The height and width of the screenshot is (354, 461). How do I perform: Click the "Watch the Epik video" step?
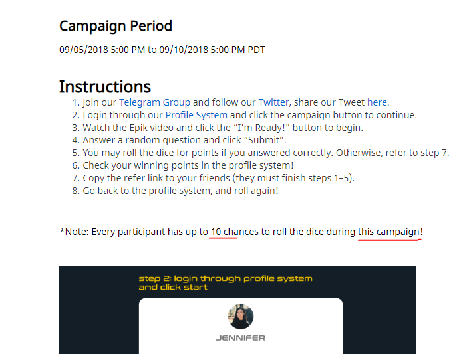[x=223, y=128]
